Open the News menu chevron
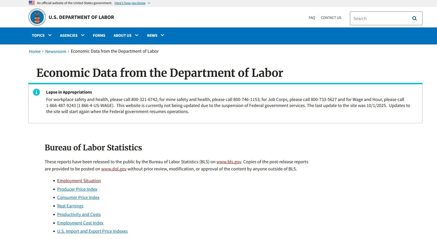Viewport: 437px width, 239px height. pyautogui.click(x=162, y=35)
